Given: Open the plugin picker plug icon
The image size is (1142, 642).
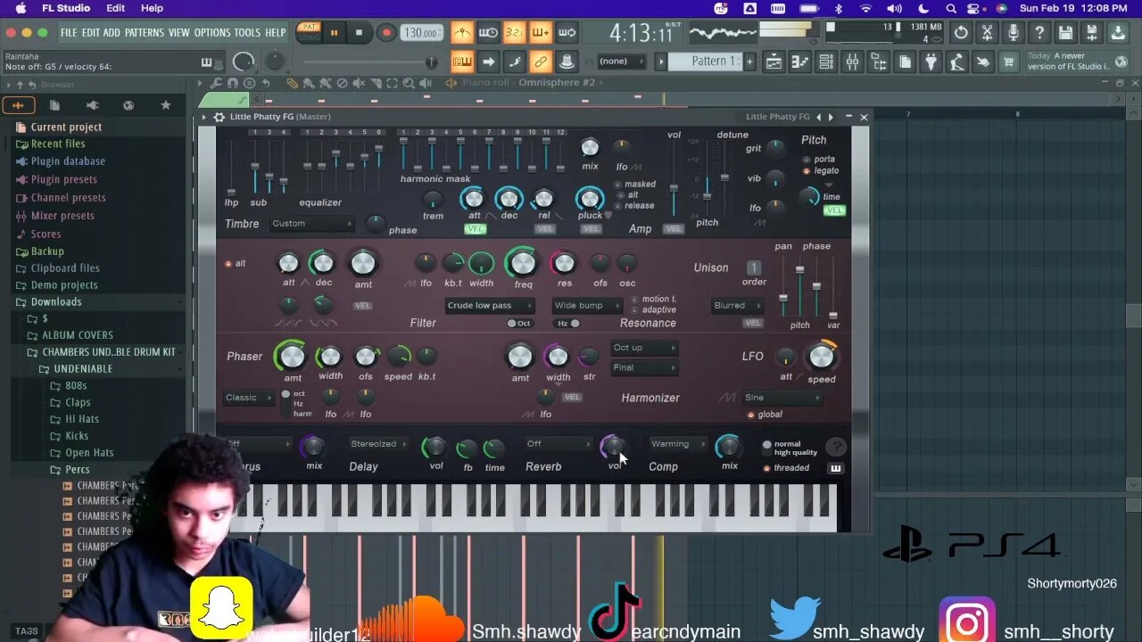Looking at the screenshot, I should (x=931, y=62).
